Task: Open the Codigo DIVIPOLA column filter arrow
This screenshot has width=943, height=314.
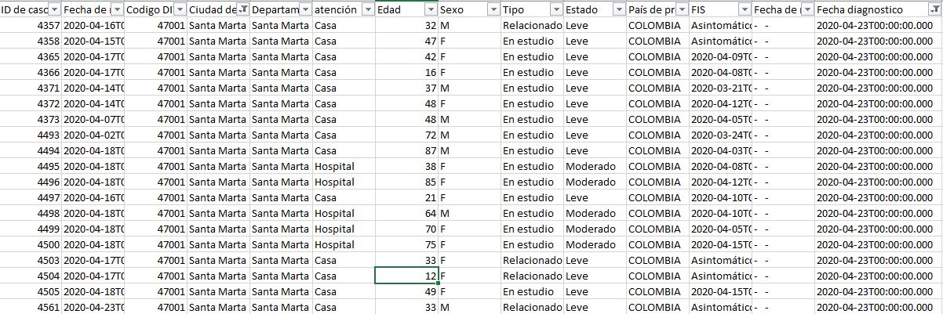Action: 179,9
